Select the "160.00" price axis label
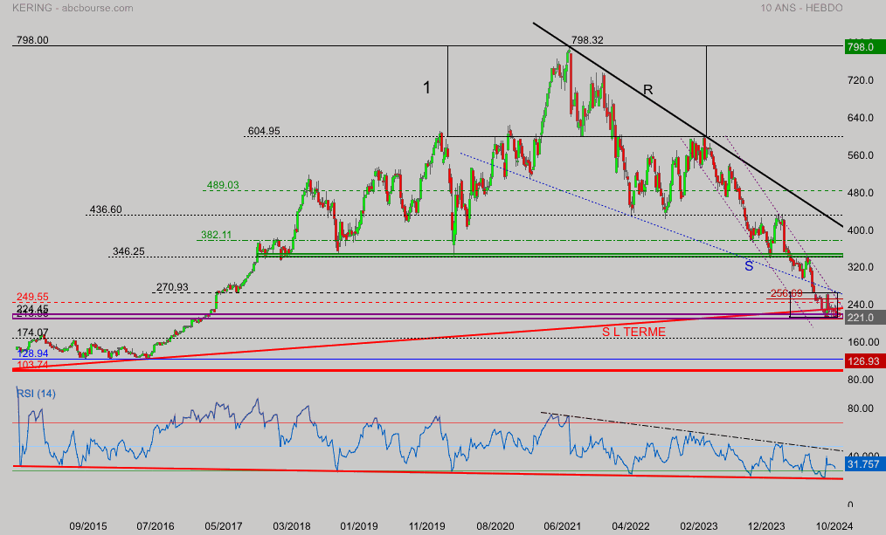The image size is (886, 535). coord(863,342)
